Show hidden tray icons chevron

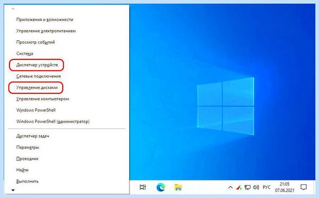click(x=230, y=187)
